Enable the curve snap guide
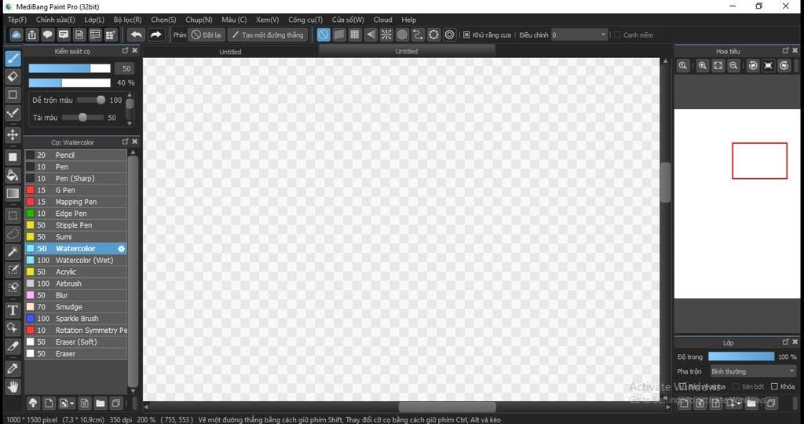This screenshot has height=424, width=804. [x=418, y=35]
